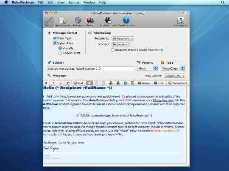Click the person icon beside the alignment icons
Screen dimensions: 229x171
click(111, 83)
